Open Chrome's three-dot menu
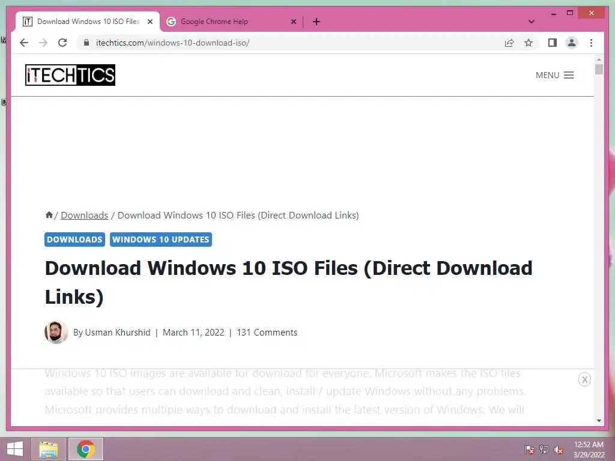The image size is (615, 461). [x=591, y=43]
